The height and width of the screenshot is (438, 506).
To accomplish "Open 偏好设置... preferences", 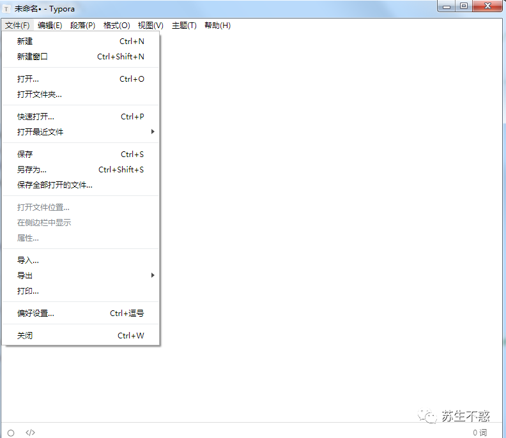I will coord(80,313).
